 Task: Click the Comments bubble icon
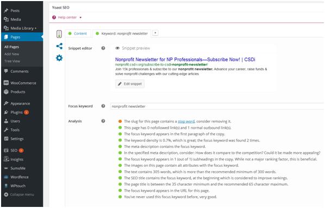pos(6,71)
